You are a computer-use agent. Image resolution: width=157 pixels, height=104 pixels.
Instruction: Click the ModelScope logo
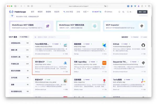pyautogui.click(x=18, y=12)
